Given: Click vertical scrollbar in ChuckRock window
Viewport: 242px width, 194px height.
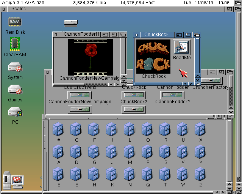Looking at the screenshot, I should (198, 56).
